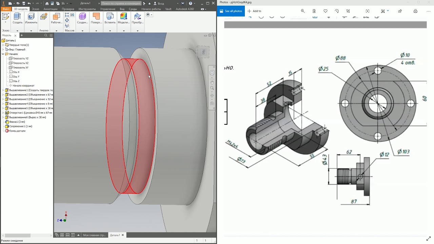
Task: Expand the Вставить panel dropdown arrow
Action: pos(110,30)
